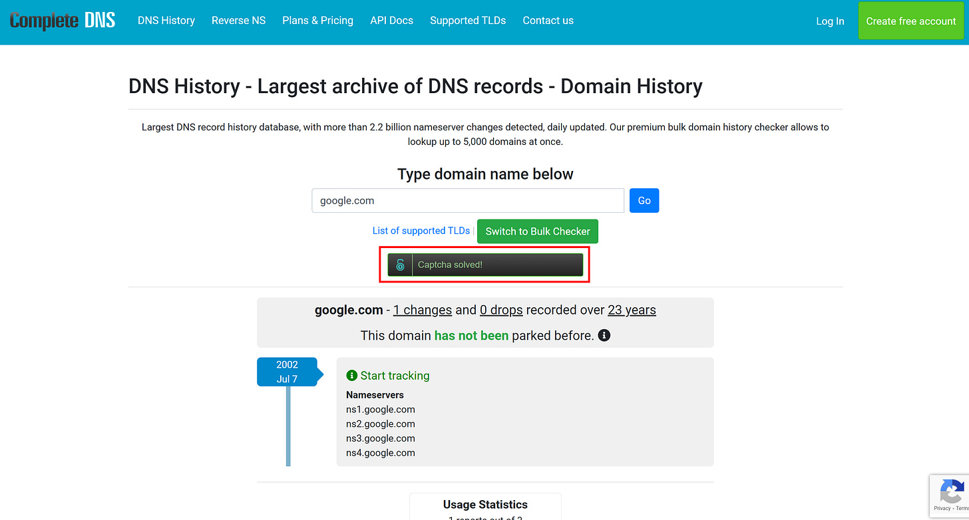This screenshot has height=520, width=969.
Task: Focus the domain name input field
Action: [468, 201]
